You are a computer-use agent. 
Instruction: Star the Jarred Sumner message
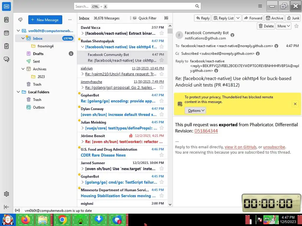(162, 169)
